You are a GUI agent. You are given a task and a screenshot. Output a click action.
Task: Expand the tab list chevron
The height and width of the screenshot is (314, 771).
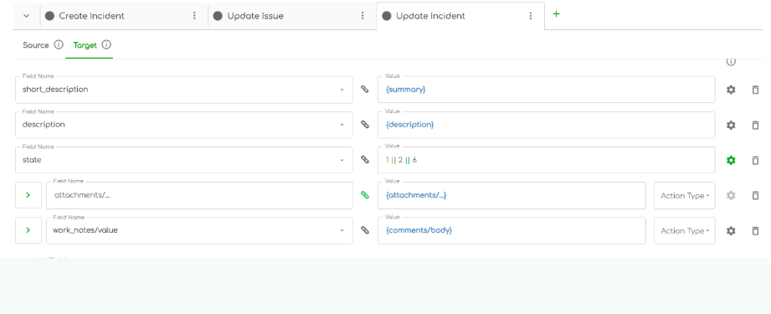pyautogui.click(x=27, y=16)
